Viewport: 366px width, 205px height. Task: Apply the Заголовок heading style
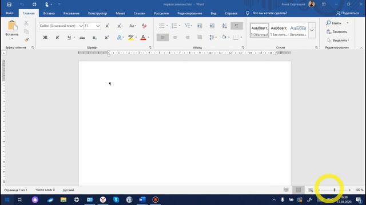pos(298,30)
